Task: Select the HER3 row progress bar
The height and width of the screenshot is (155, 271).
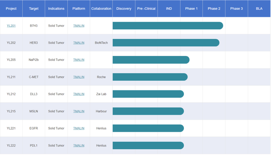Action: pyautogui.click(x=166, y=43)
